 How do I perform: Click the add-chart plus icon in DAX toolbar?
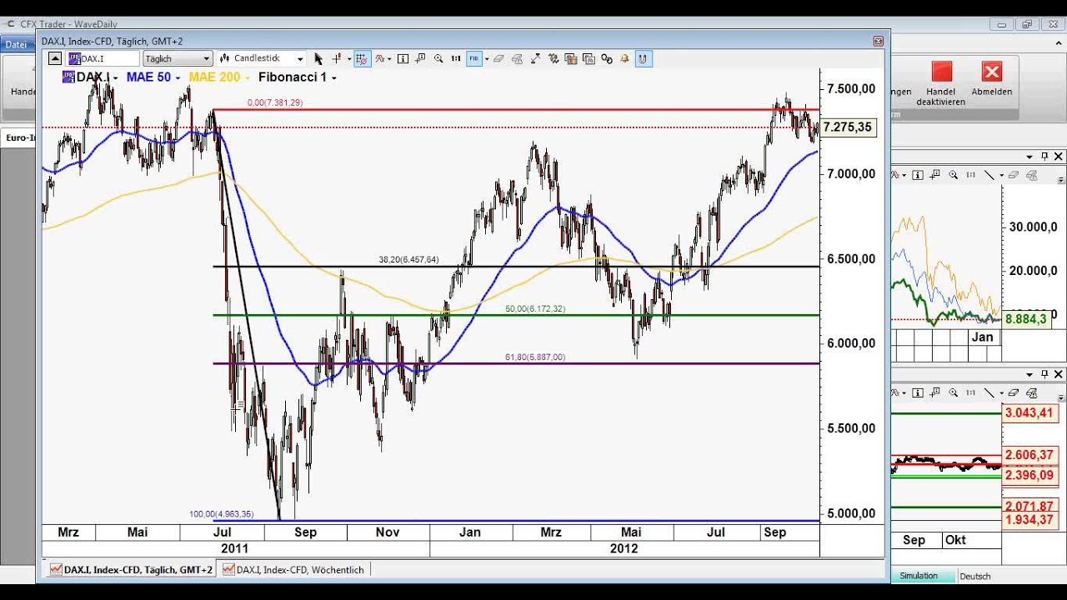(x=420, y=59)
